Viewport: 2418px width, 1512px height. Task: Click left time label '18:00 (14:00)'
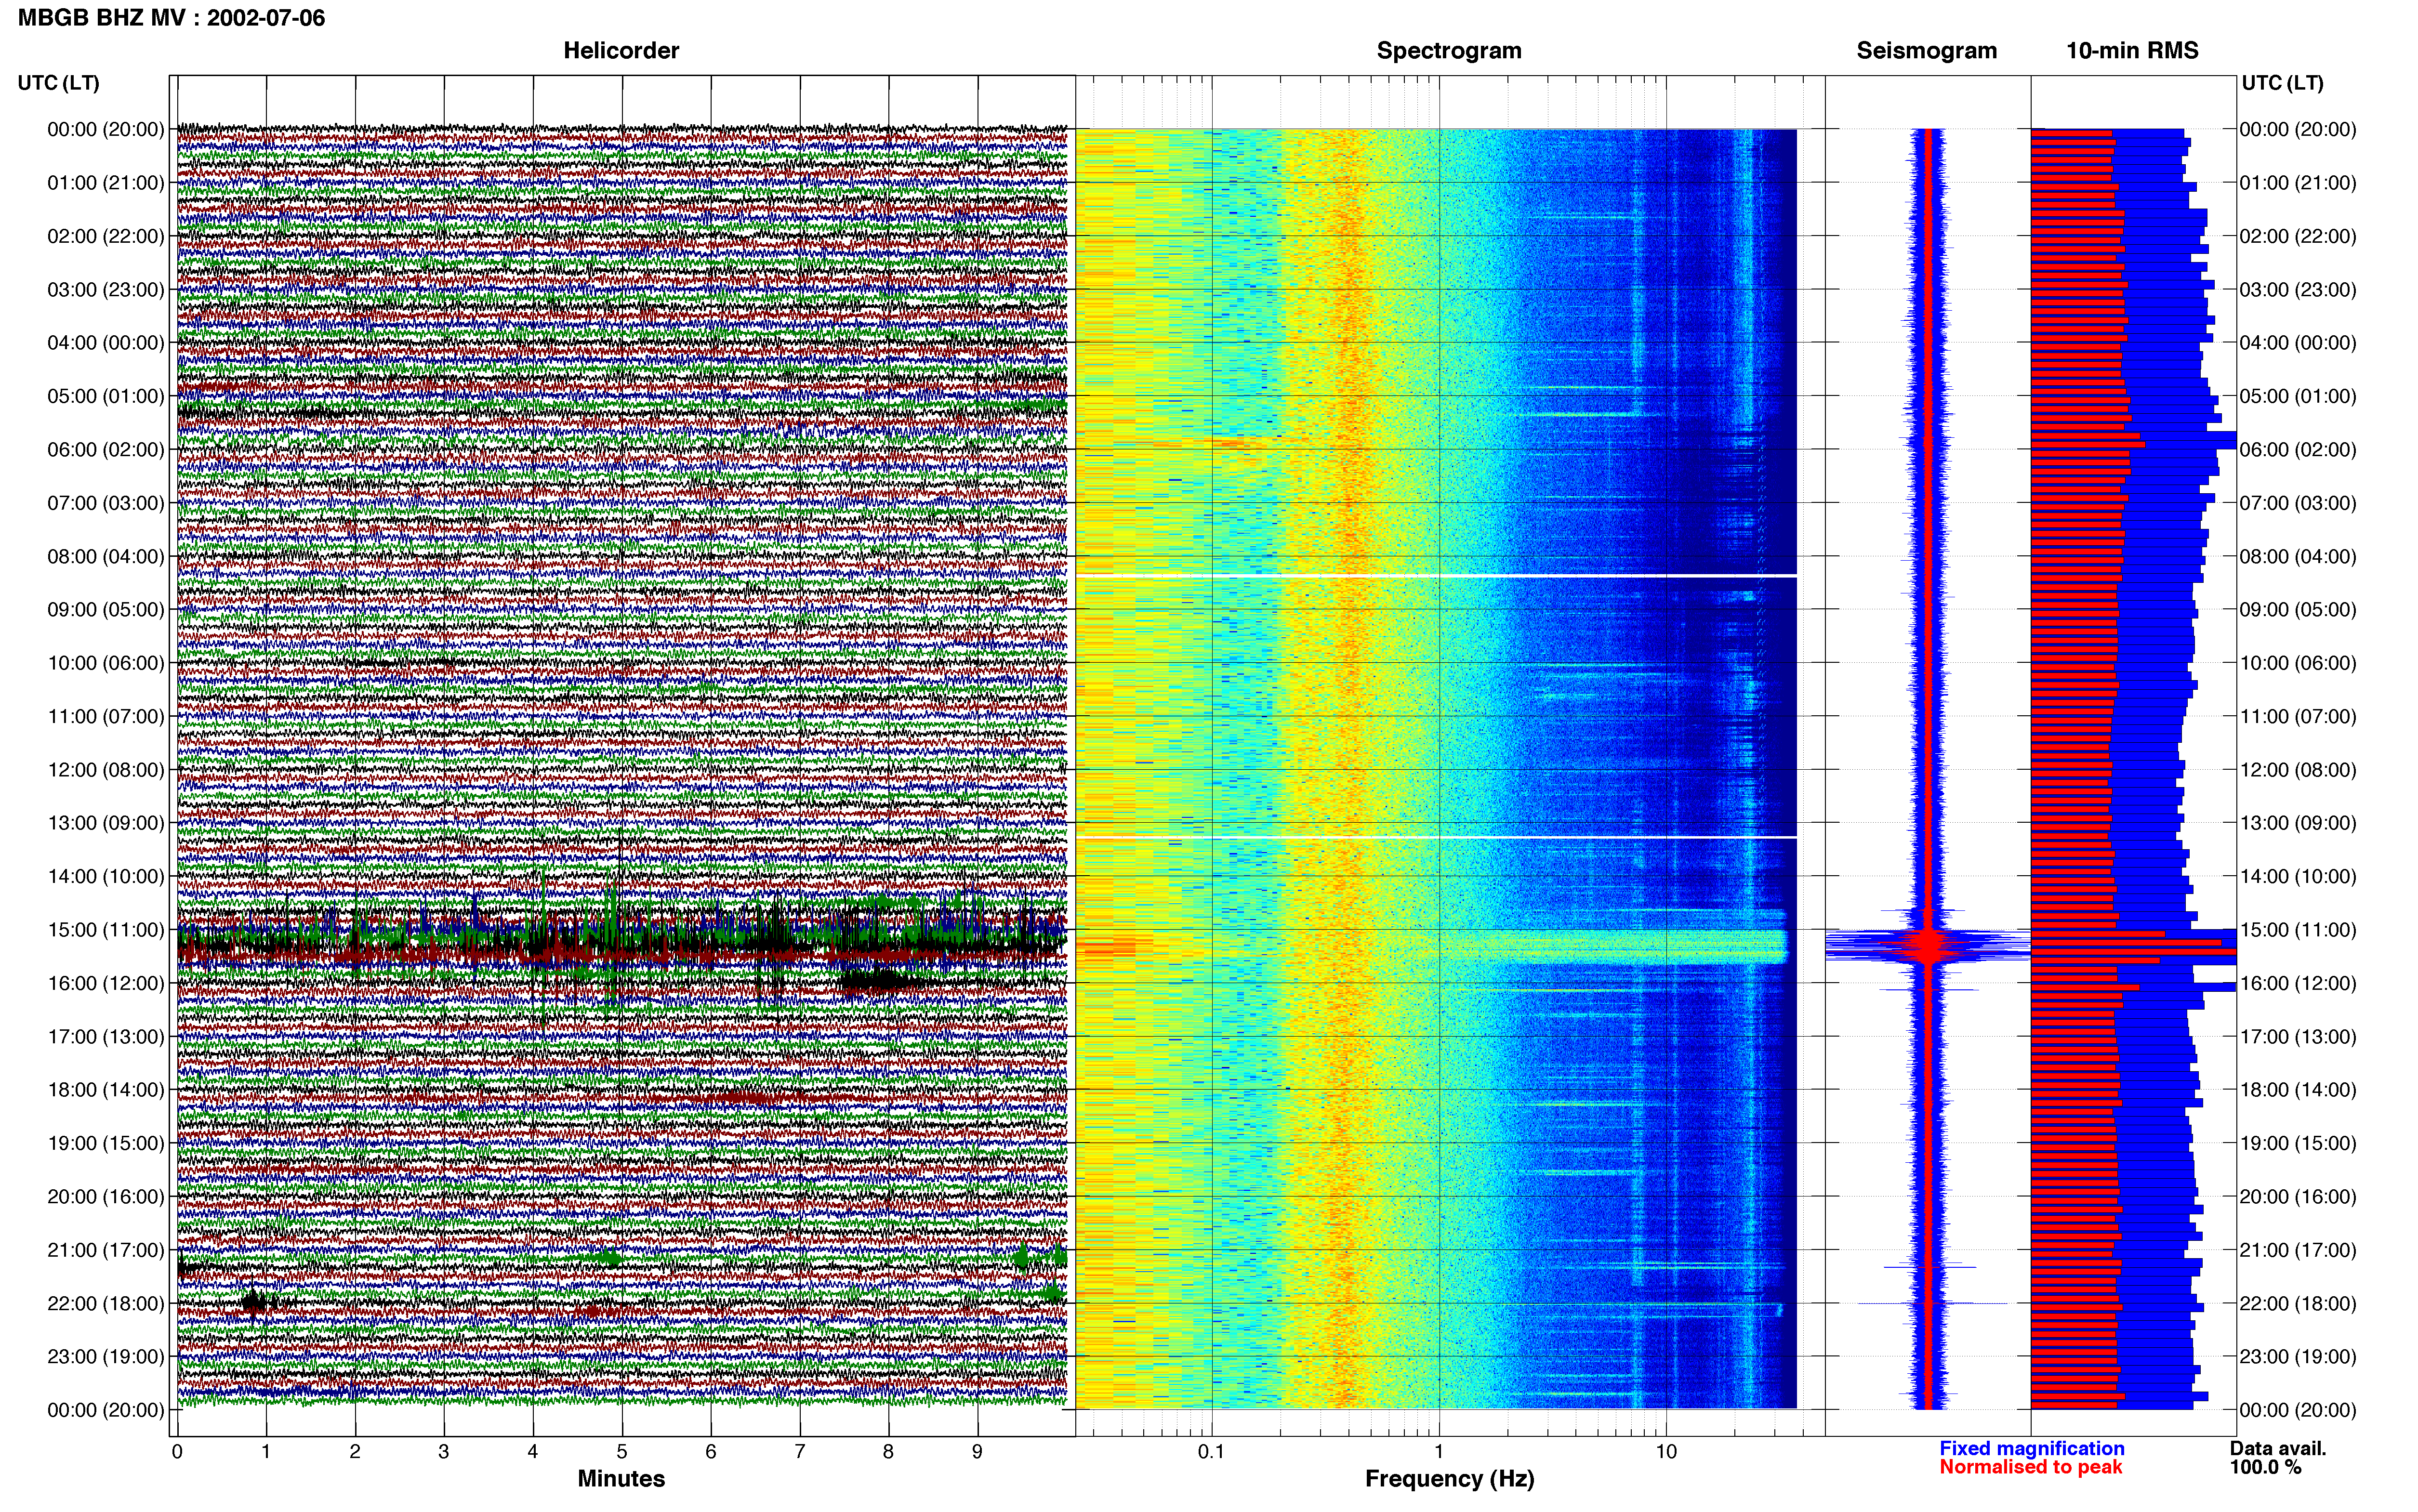(106, 1089)
